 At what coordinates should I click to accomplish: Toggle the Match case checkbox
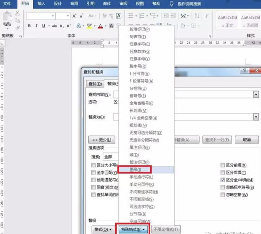pos(93,165)
